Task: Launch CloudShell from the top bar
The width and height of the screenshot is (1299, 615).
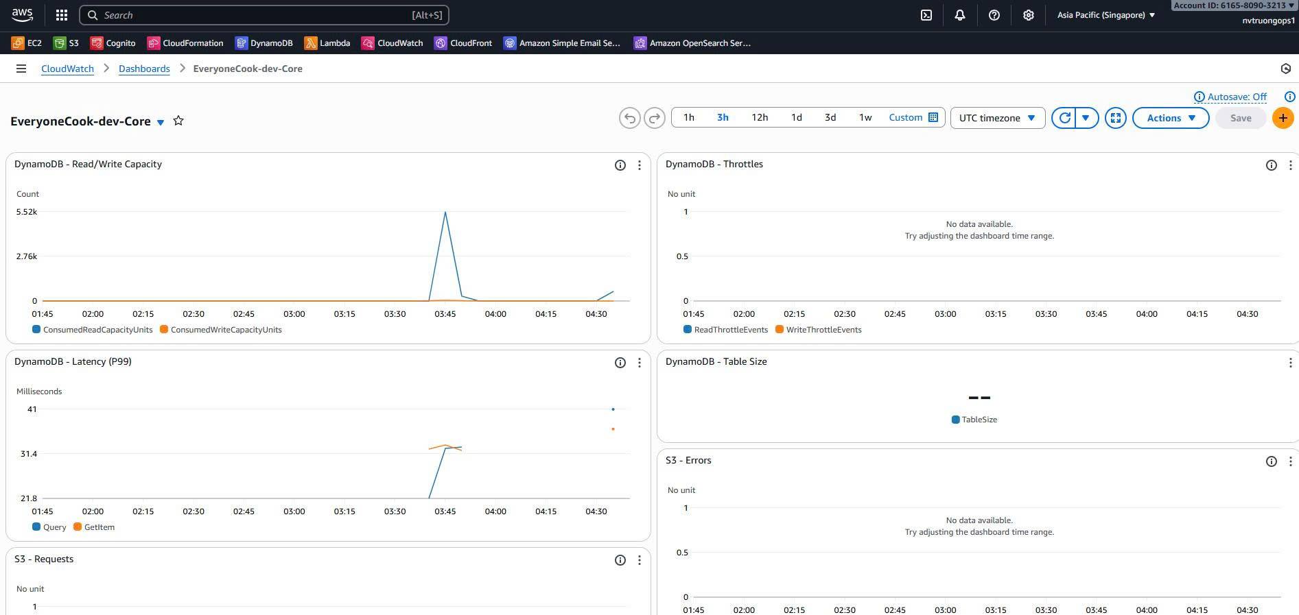Action: coord(926,15)
